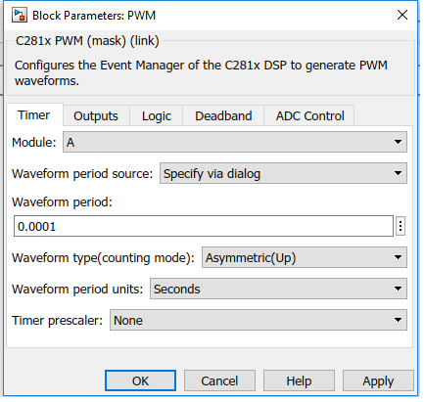The image size is (424, 402).
Task: Select the Timer tab
Action: click(34, 114)
